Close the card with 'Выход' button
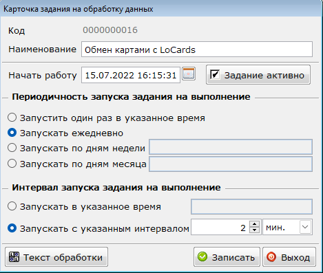The width and height of the screenshot is (323, 273). tap(289, 257)
